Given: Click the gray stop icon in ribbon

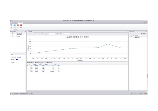Looking at the screenshot, I should pyautogui.click(x=18, y=25).
